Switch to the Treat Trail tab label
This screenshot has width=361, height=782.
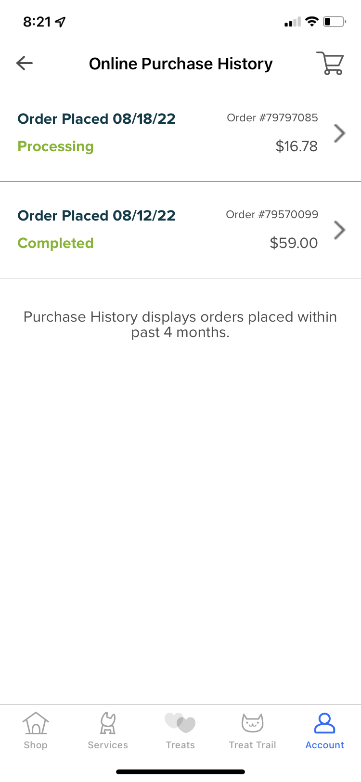[252, 745]
